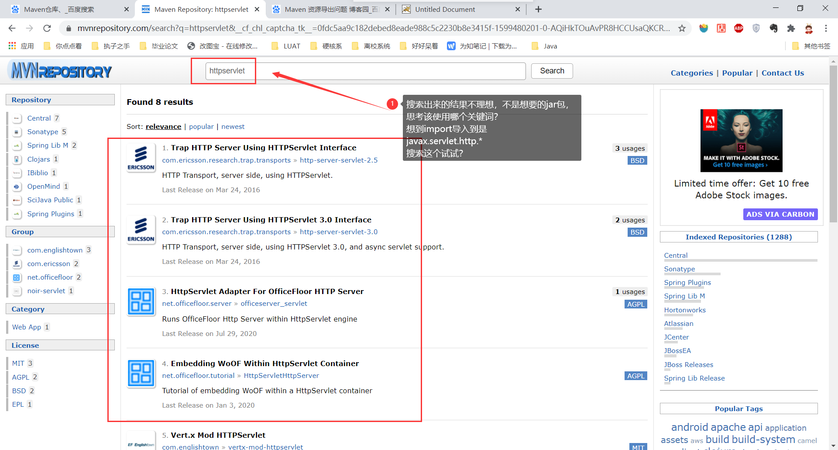Screen dimensions: 838x450
Task: Reload the current page
Action: click(47, 28)
